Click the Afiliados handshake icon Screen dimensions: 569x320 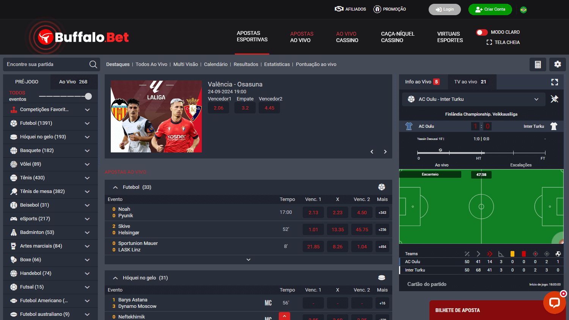(339, 9)
